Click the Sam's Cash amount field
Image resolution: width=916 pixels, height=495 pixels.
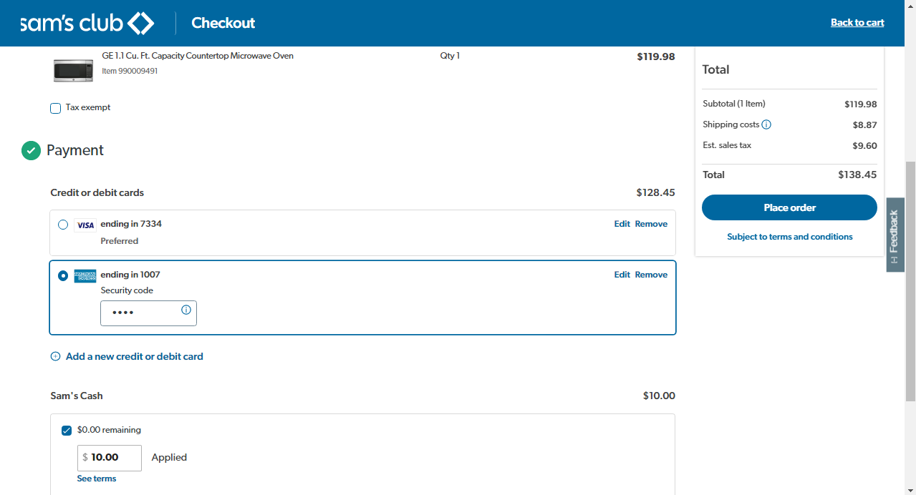pos(110,458)
